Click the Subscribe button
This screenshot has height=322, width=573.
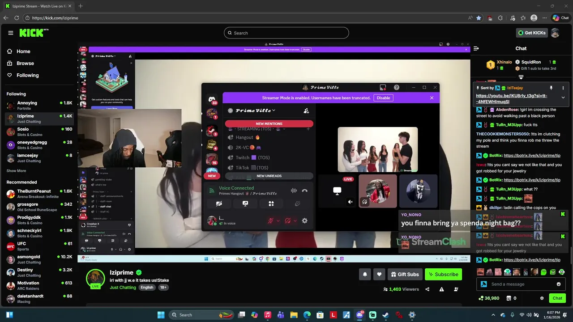443,274
